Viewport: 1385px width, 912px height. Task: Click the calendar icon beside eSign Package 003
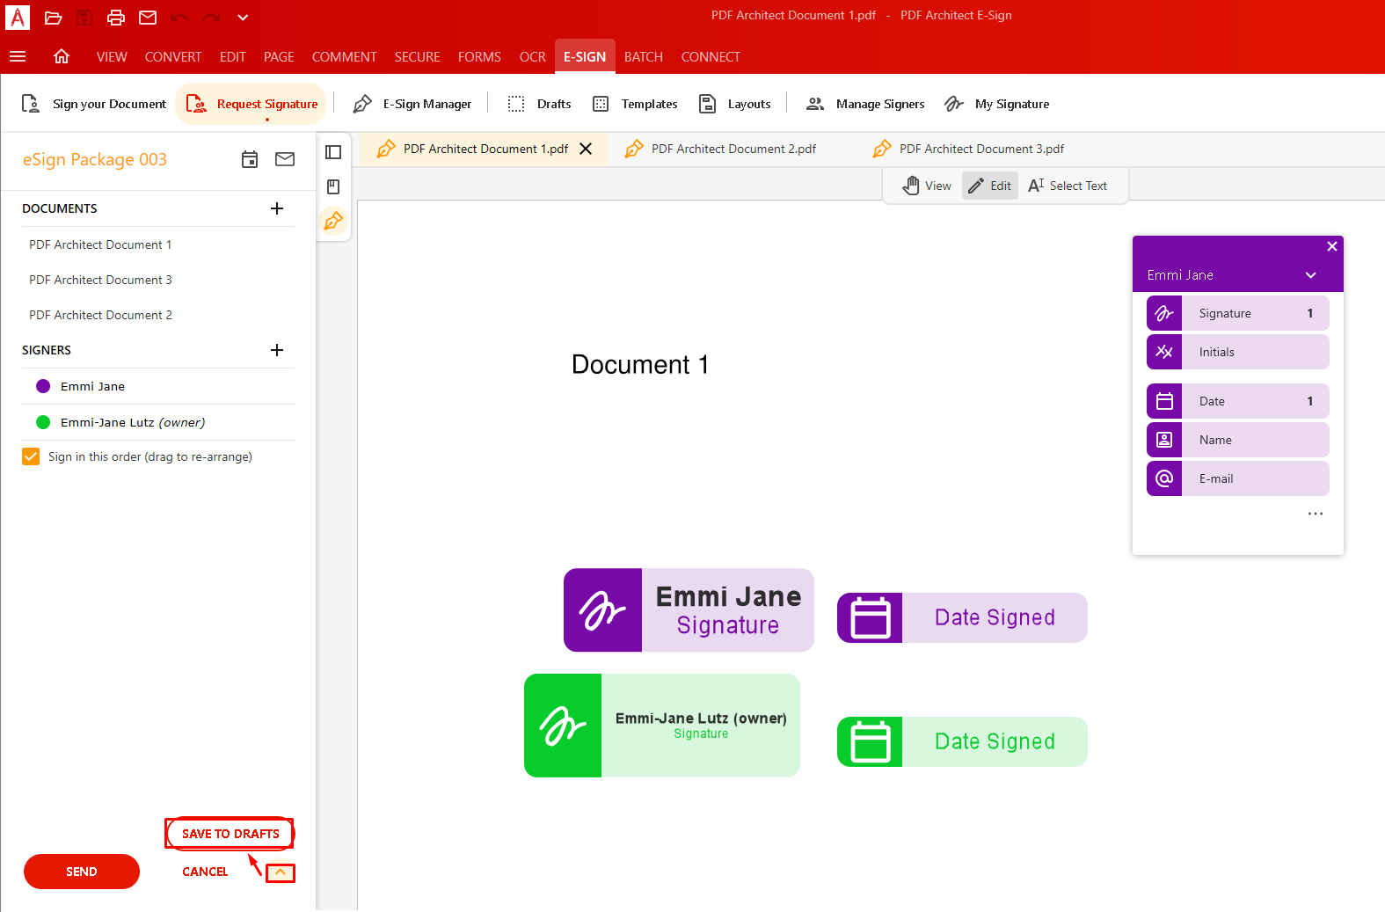point(250,159)
